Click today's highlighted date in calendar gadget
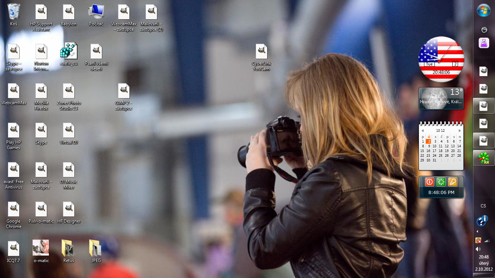 428,142
